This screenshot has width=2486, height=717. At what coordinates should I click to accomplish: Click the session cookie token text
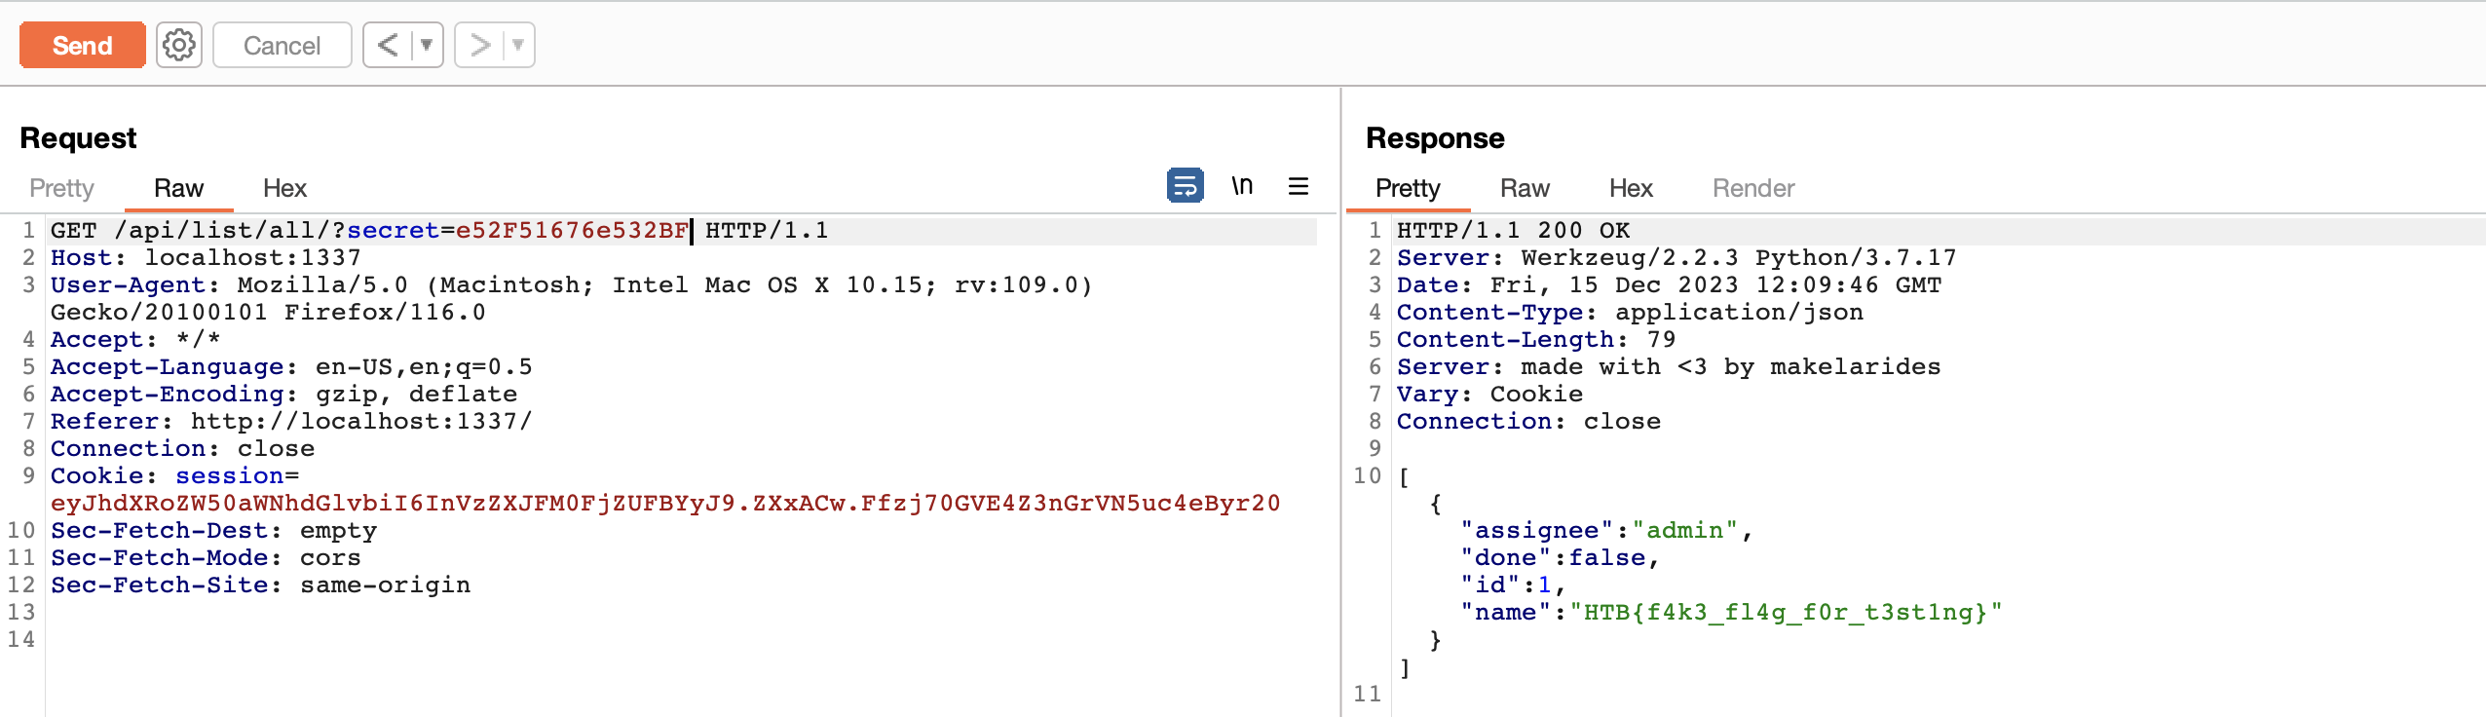[x=664, y=504]
